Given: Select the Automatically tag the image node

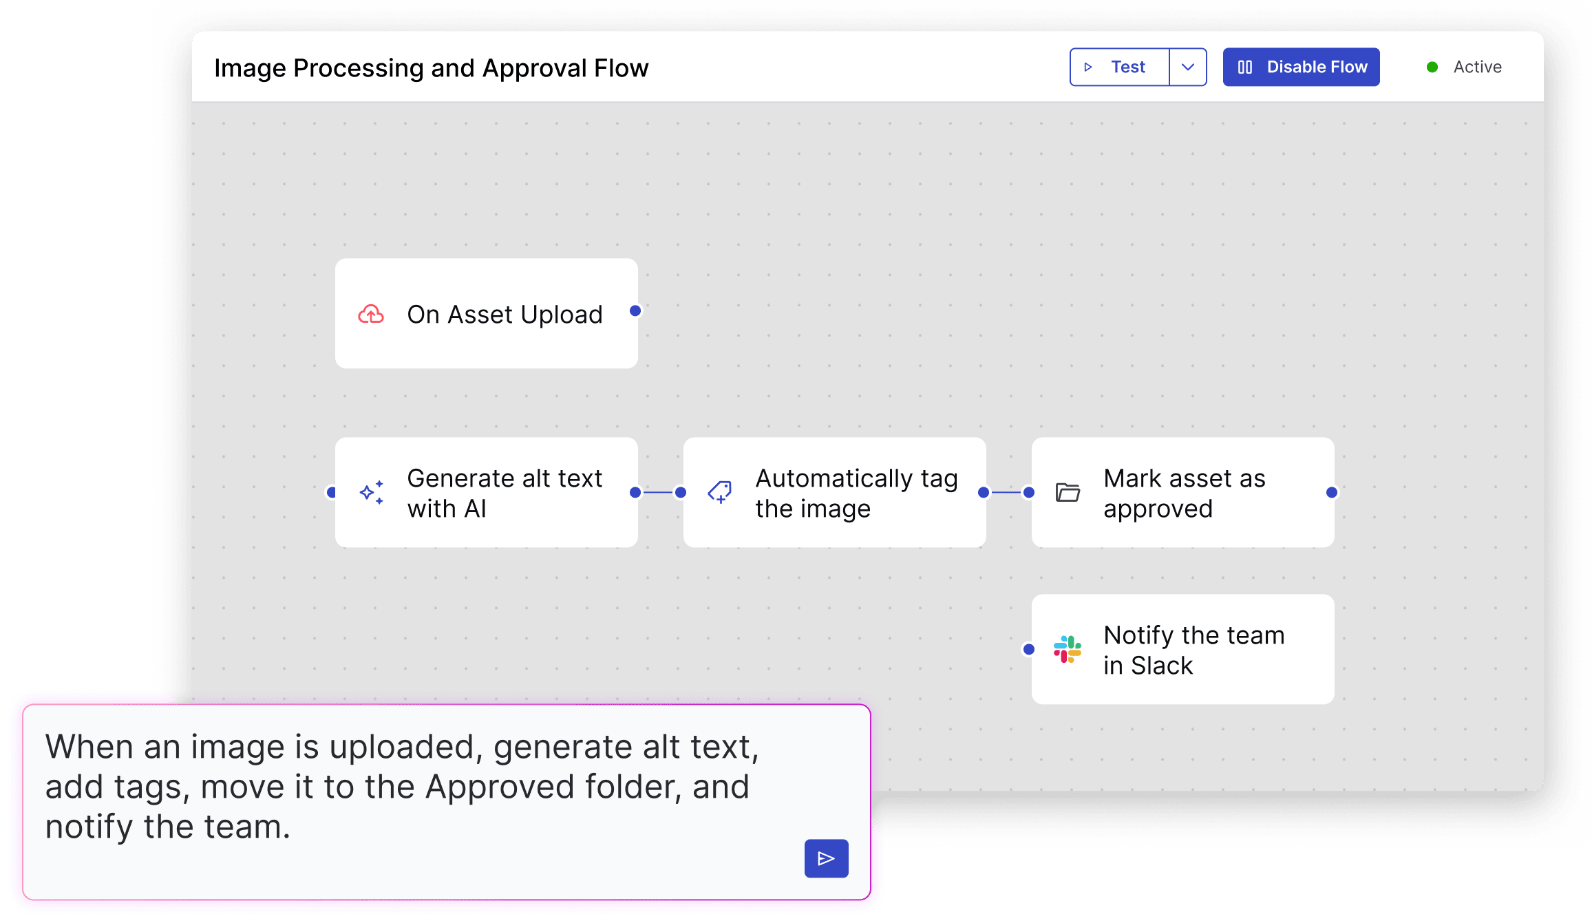Looking at the screenshot, I should (x=835, y=493).
